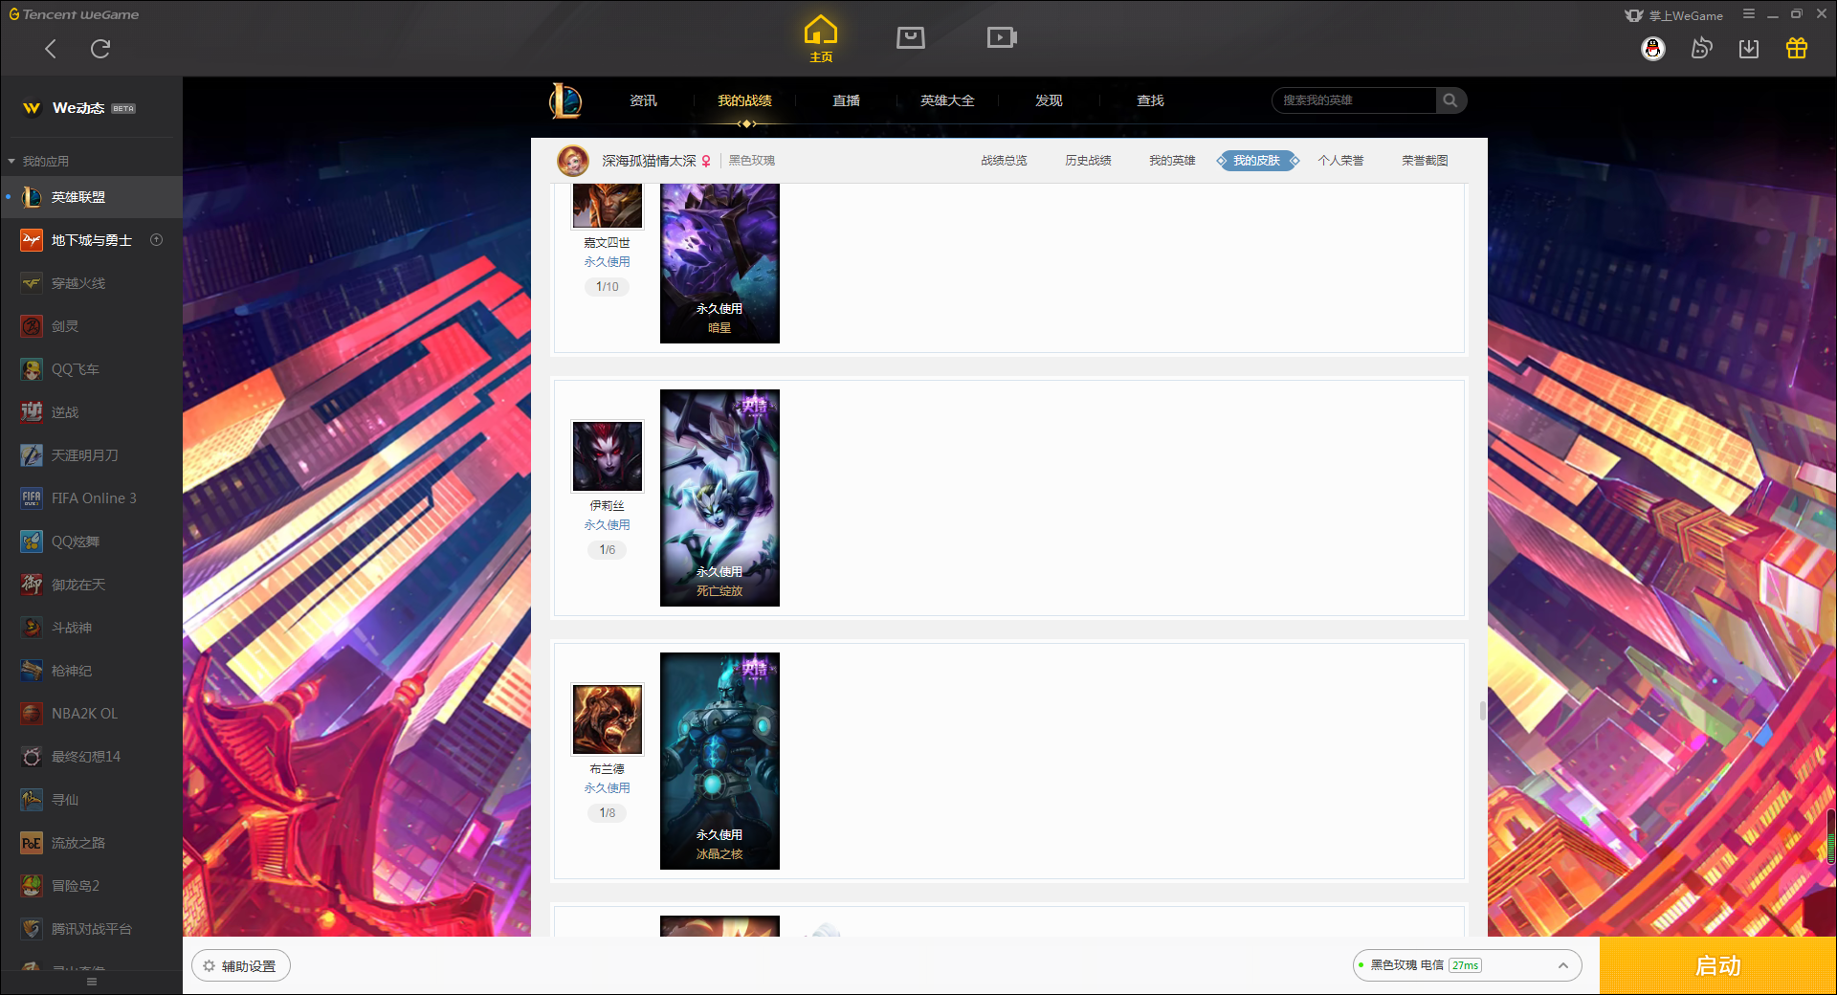Select 流放之路 game icon in sidebar
The width and height of the screenshot is (1837, 995).
coord(32,843)
